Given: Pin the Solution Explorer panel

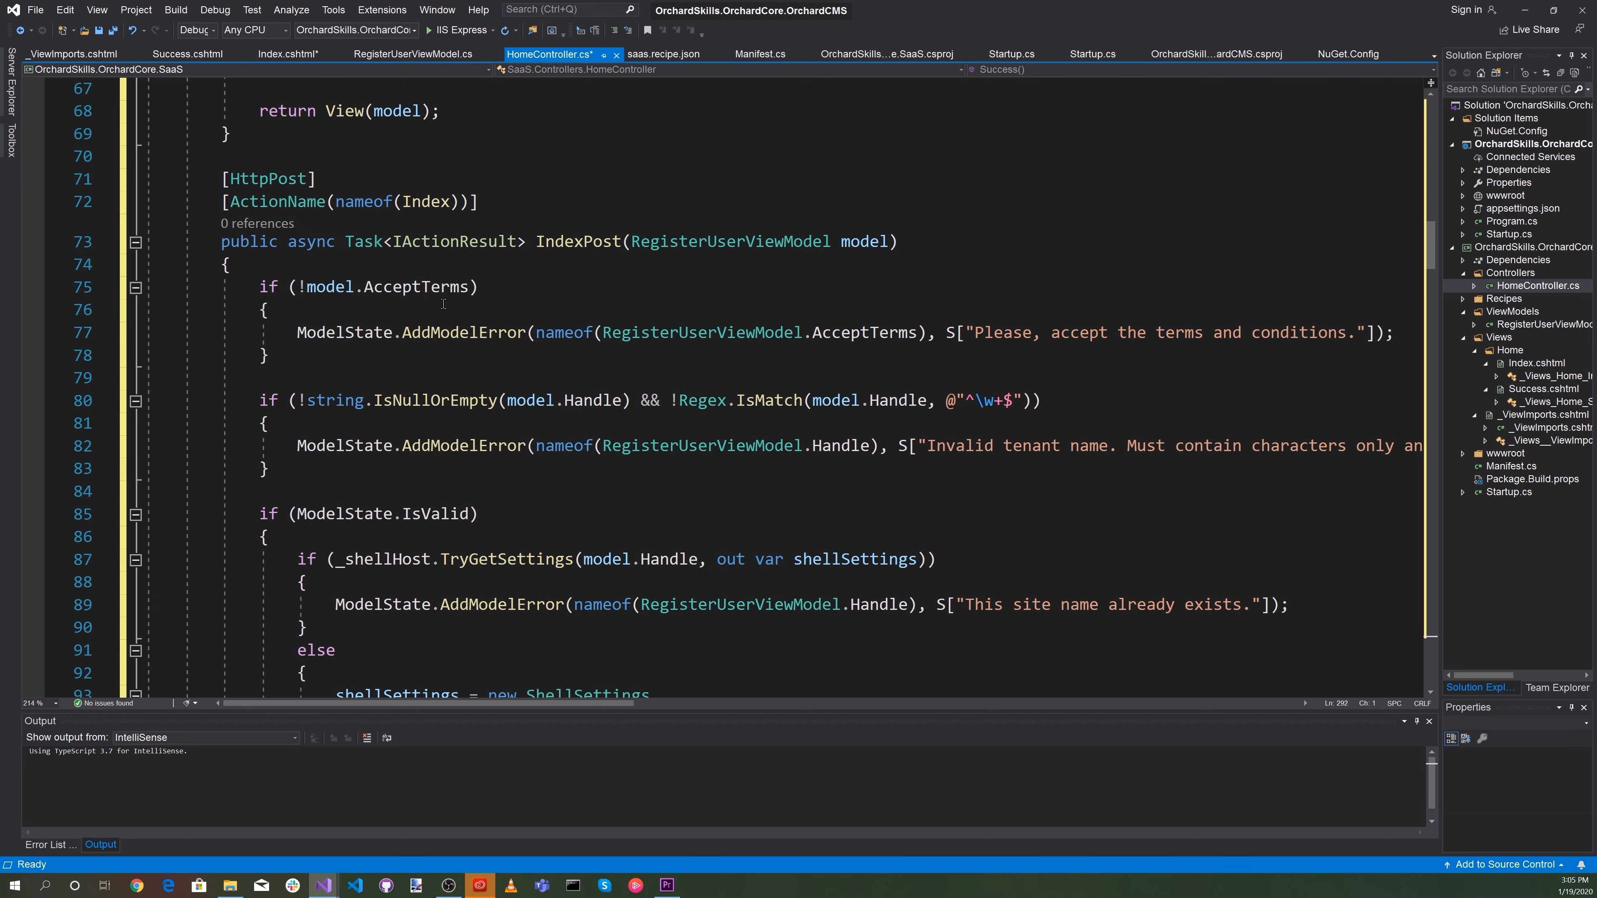Looking at the screenshot, I should (x=1572, y=55).
